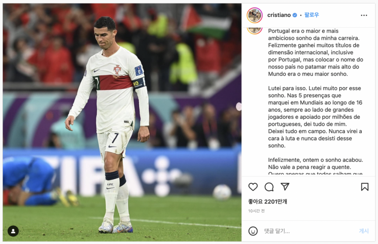Open cristiano profile picture in header
The width and height of the screenshot is (378, 244).
tap(255, 15)
